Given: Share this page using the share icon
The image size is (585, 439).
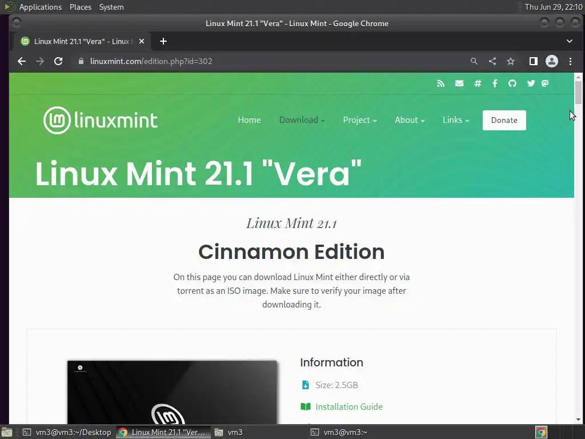Looking at the screenshot, I should [x=492, y=61].
